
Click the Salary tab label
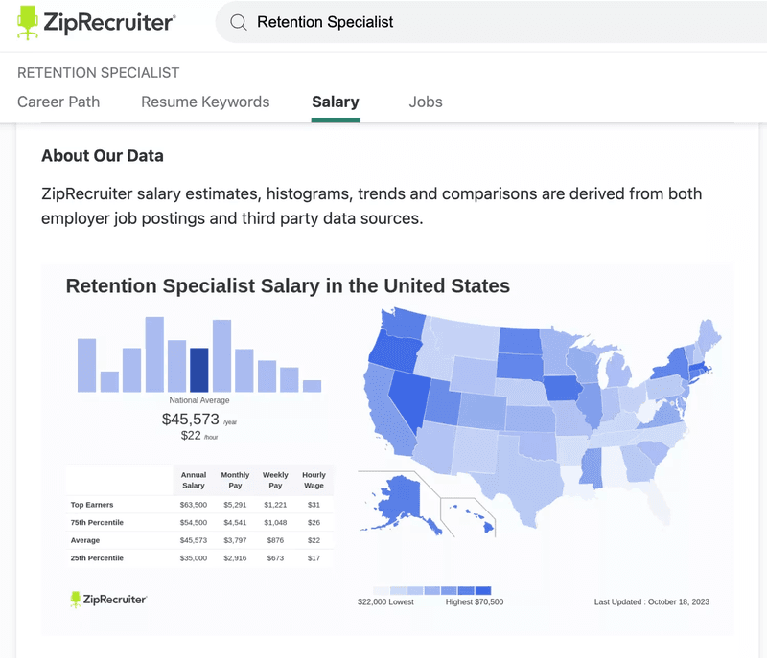click(335, 102)
